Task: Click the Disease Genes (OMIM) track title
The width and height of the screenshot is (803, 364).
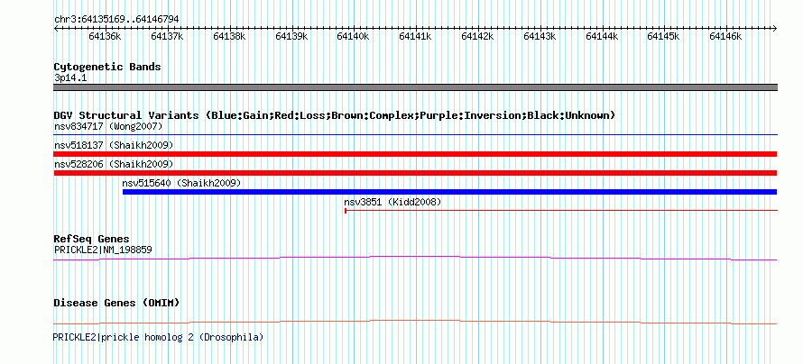Action: tap(116, 303)
